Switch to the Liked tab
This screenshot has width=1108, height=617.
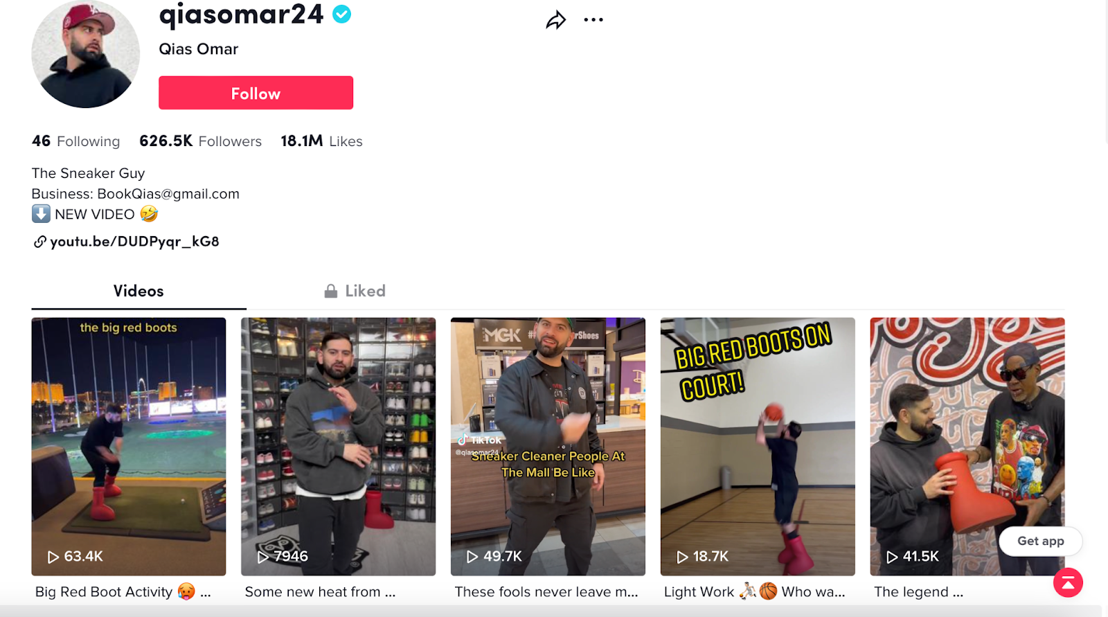click(355, 291)
